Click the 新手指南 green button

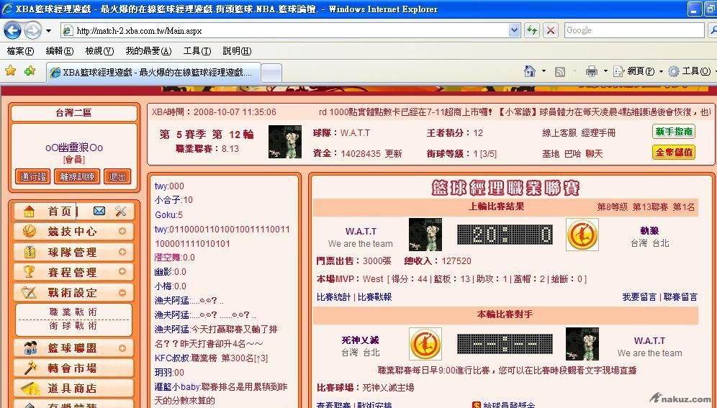[674, 132]
